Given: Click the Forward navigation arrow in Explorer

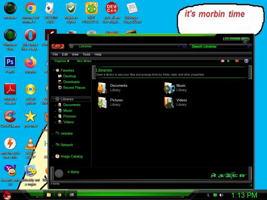Looking at the screenshot, I should coord(61,46).
